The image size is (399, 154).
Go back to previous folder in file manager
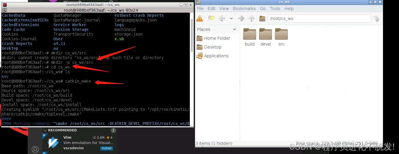222,19
